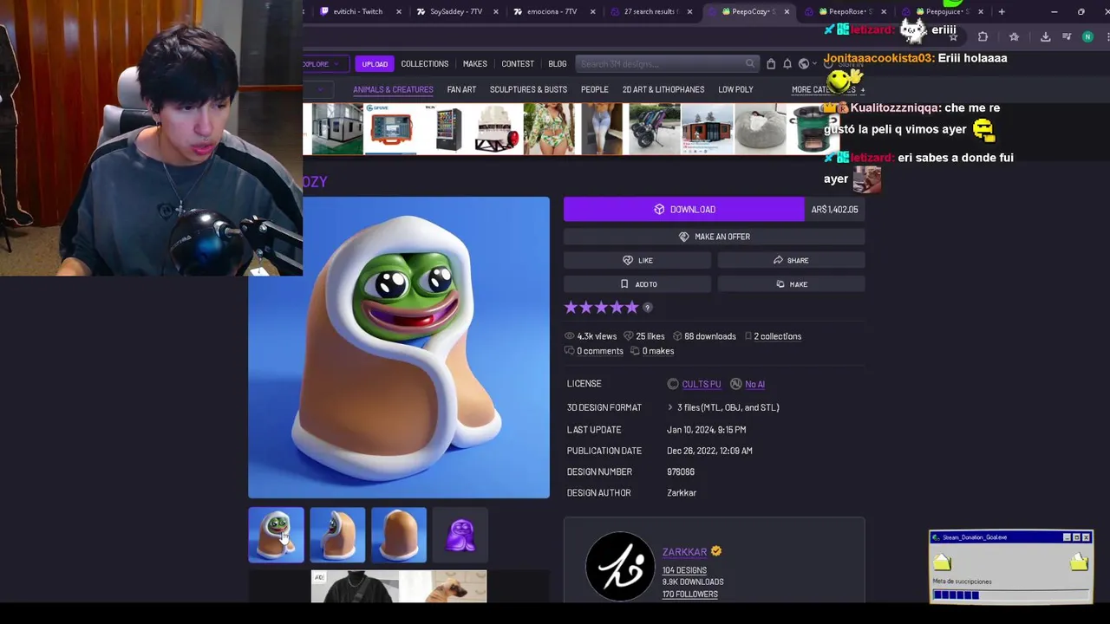This screenshot has height=624, width=1110.
Task: Like this design
Action: (x=637, y=260)
